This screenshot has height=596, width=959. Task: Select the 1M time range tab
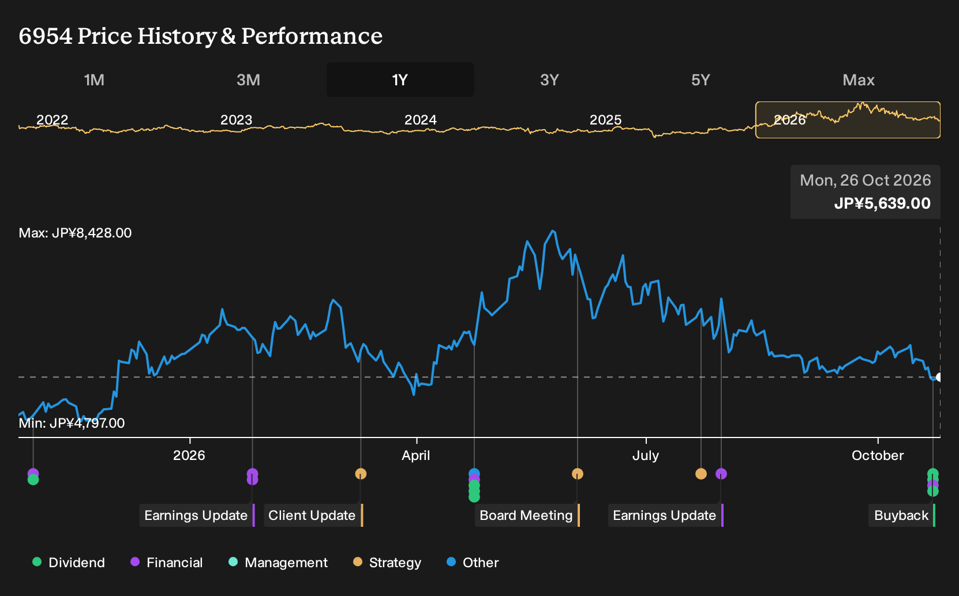94,80
